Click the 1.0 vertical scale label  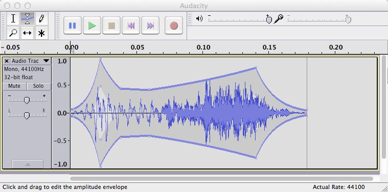click(x=62, y=61)
